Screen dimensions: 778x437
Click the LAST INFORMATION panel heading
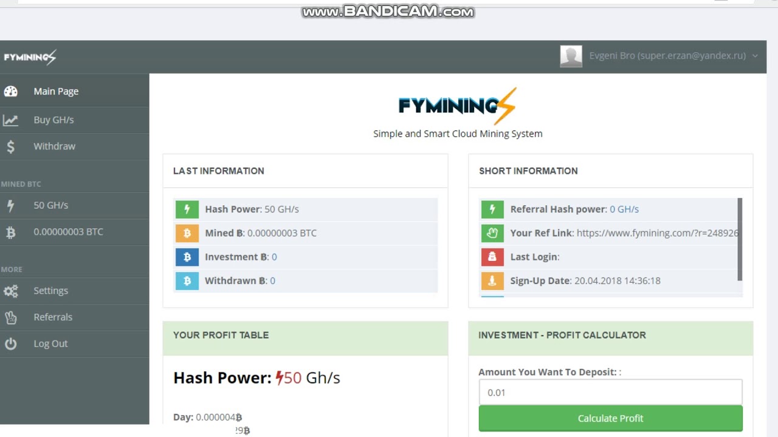[x=219, y=171]
